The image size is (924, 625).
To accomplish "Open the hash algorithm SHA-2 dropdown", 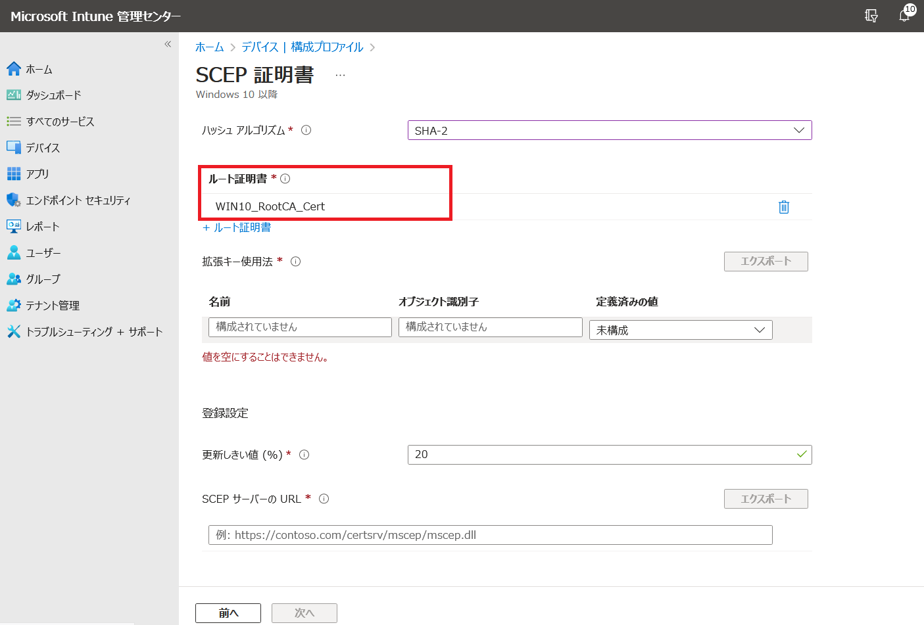I will pos(610,130).
